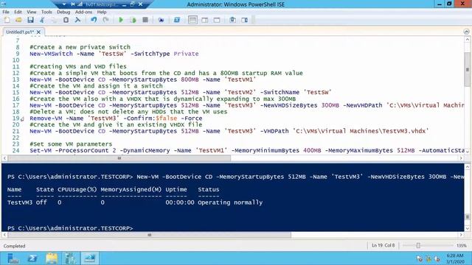Redo the last undone edit
This screenshot has width=472, height=265.
pos(105,20)
